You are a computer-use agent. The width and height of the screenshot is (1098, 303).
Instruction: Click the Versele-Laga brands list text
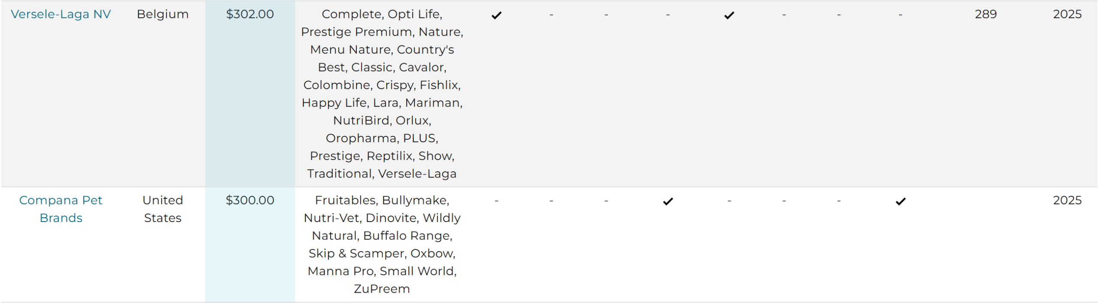click(382, 94)
